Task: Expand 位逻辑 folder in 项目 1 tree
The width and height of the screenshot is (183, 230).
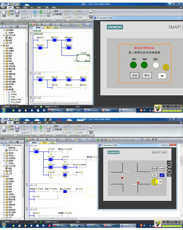Action: pyautogui.click(x=4, y=51)
